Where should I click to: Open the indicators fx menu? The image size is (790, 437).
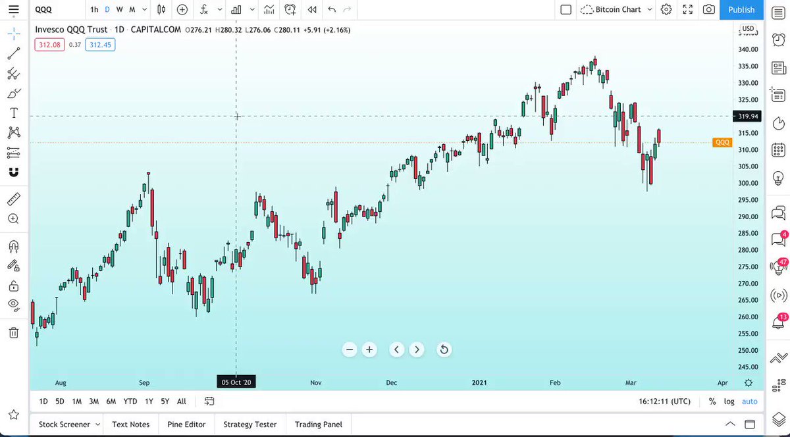(x=205, y=10)
